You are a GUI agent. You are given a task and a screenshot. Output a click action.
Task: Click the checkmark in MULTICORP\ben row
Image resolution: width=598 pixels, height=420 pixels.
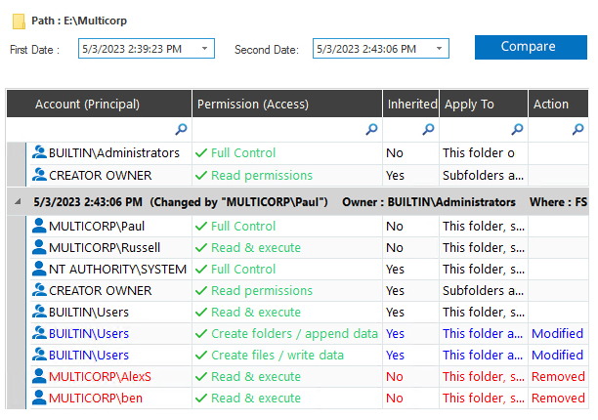201,399
